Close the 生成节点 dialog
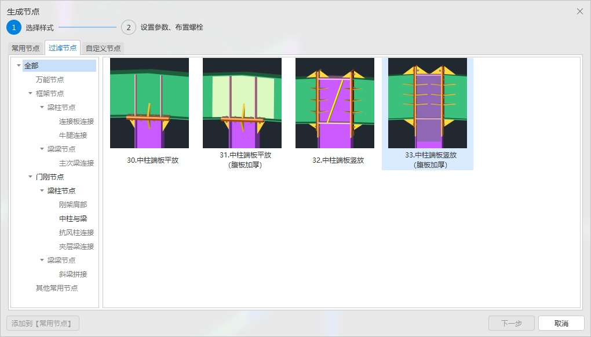Screen dimensions: 591x337 (x=579, y=12)
